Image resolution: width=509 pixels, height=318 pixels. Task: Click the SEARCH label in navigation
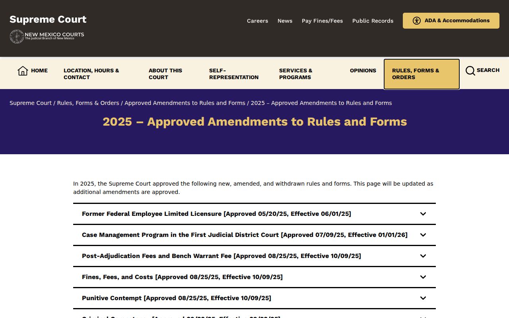pyautogui.click(x=488, y=70)
